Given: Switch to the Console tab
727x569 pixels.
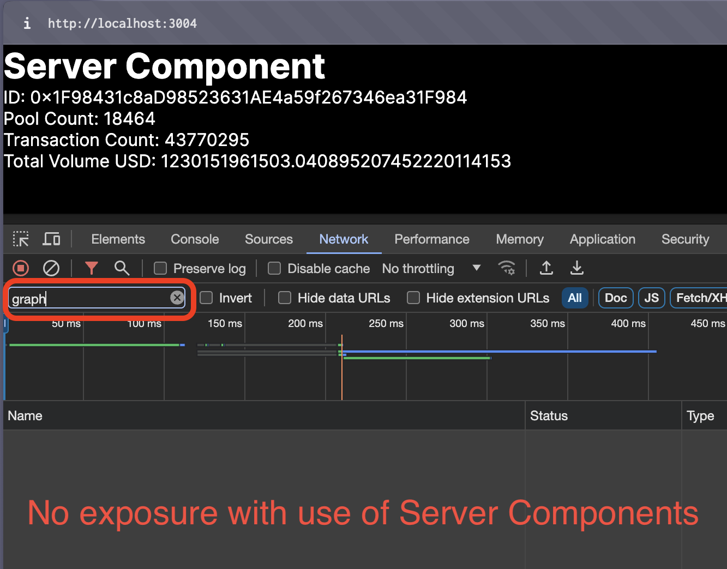Looking at the screenshot, I should (195, 239).
